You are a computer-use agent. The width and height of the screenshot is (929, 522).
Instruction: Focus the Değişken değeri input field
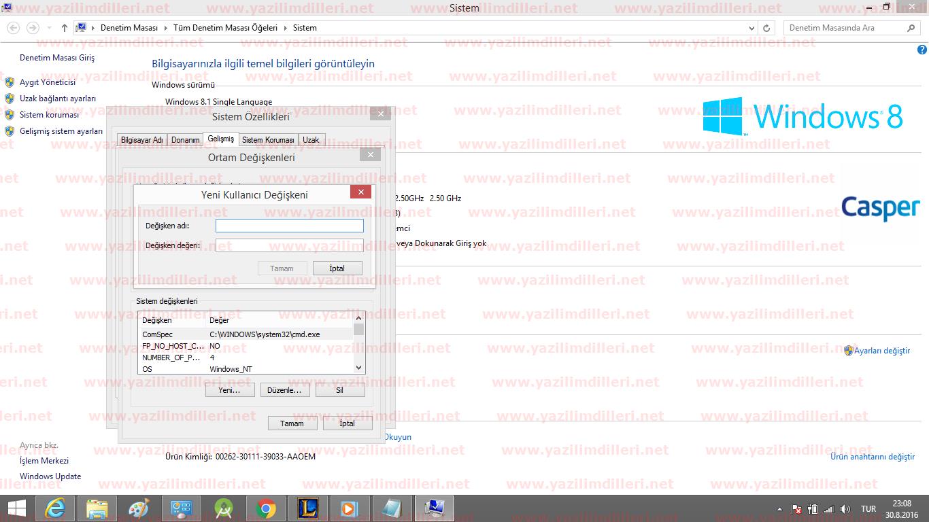pyautogui.click(x=290, y=245)
